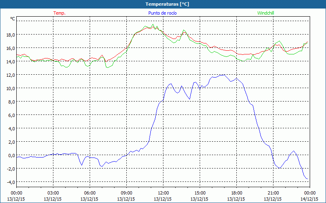Viewport: 326px width, 203px height.
Task: Click the 12:00 time axis label
Action: (163, 193)
